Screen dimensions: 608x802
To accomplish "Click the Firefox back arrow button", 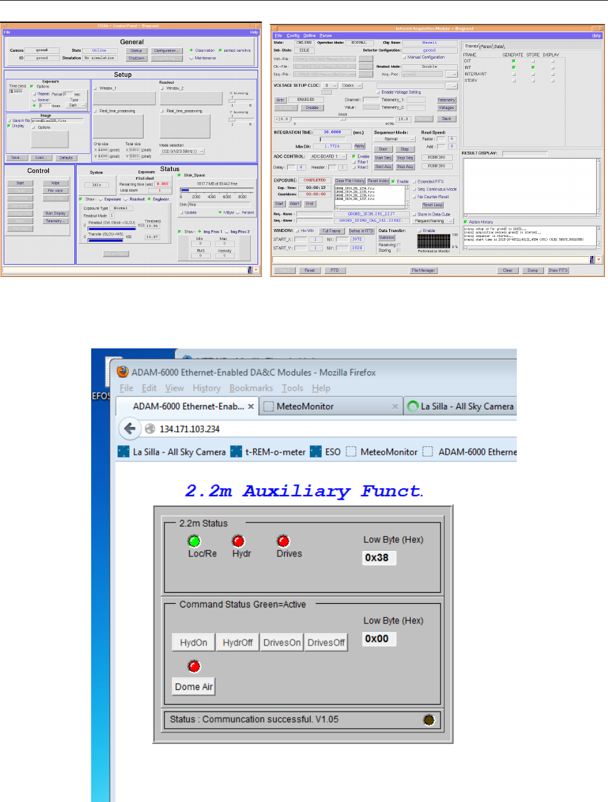I will pos(129,428).
